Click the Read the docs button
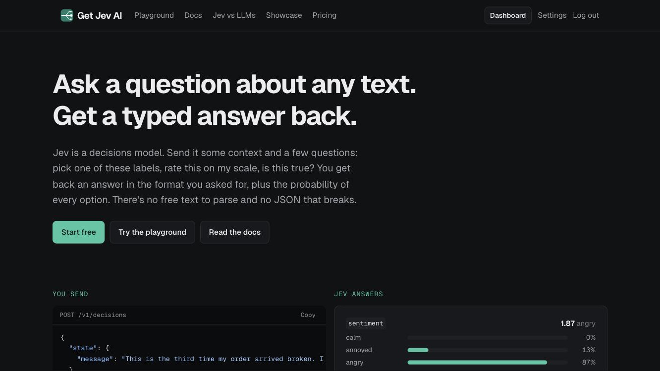The height and width of the screenshot is (371, 660). click(x=234, y=232)
